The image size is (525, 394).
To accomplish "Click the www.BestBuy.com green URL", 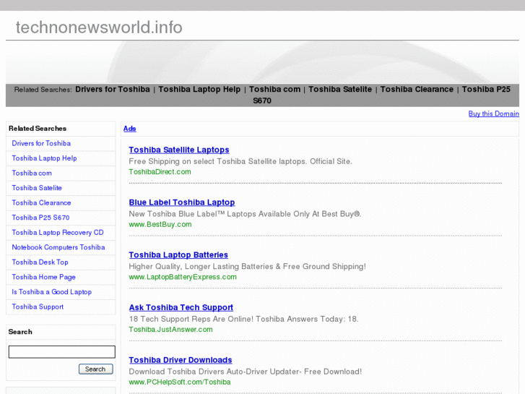I will (160, 224).
